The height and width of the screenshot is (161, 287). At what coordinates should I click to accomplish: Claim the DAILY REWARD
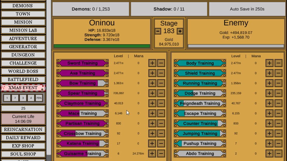pos(23,138)
